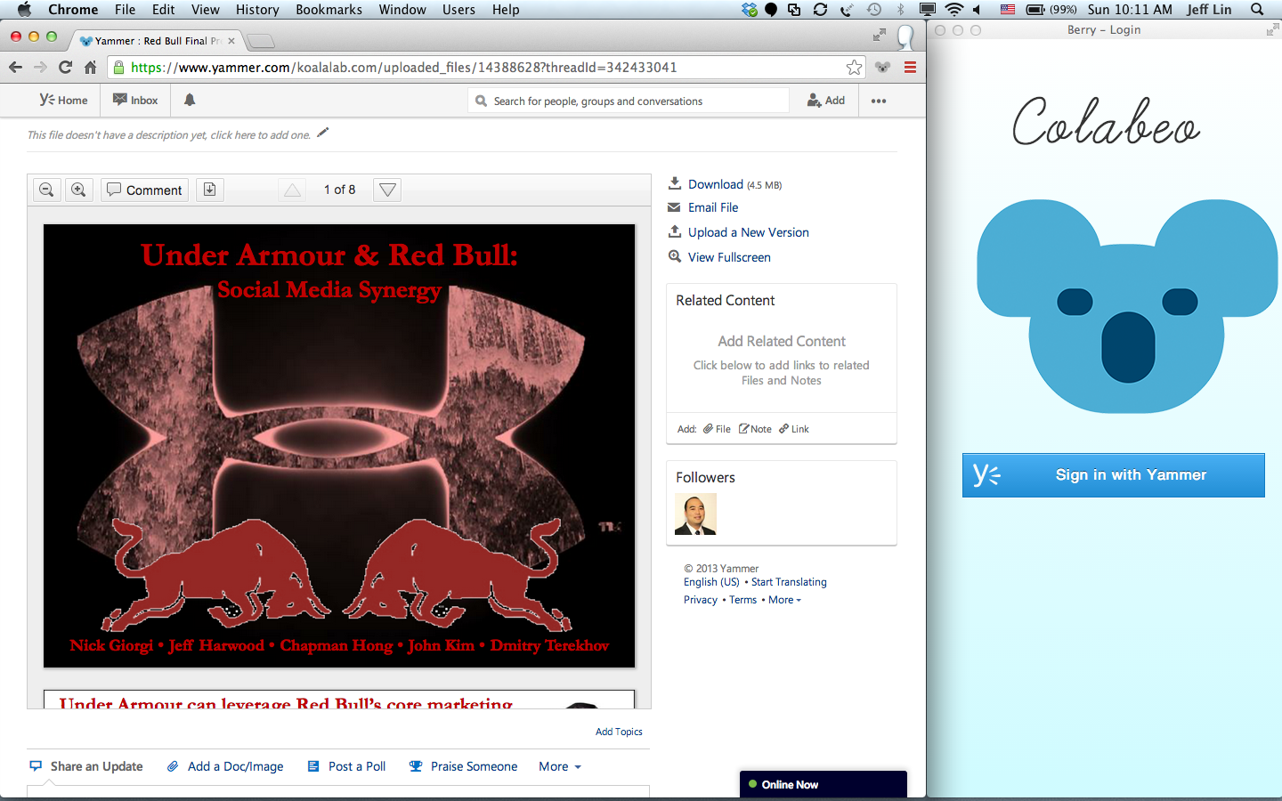This screenshot has height=801, width=1282.
Task: Reload the page
Action: (x=65, y=67)
